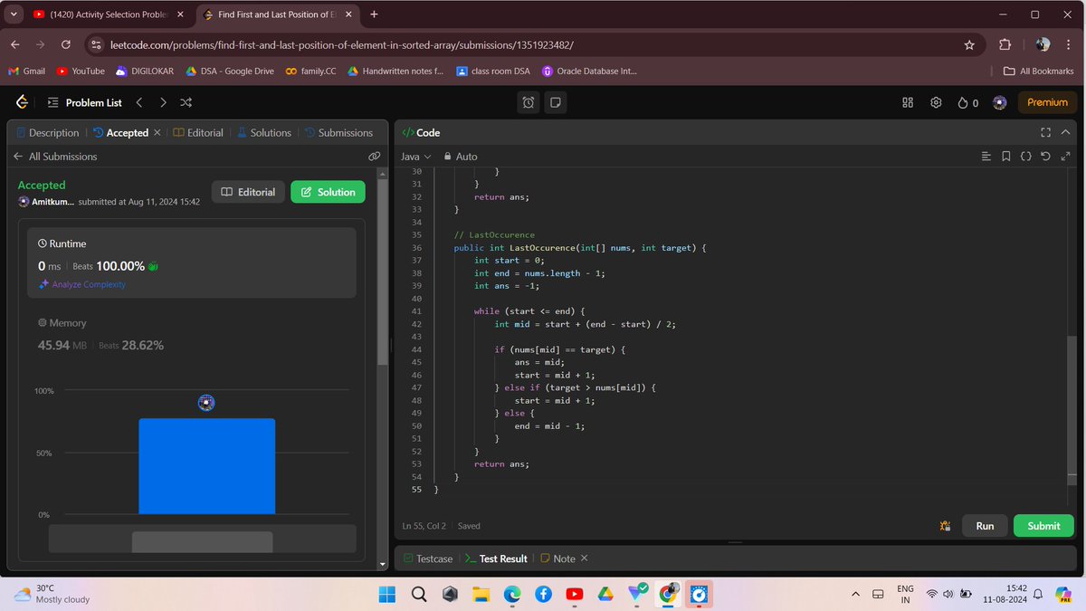Open a new browser tab
1086x611 pixels.
pyautogui.click(x=374, y=14)
